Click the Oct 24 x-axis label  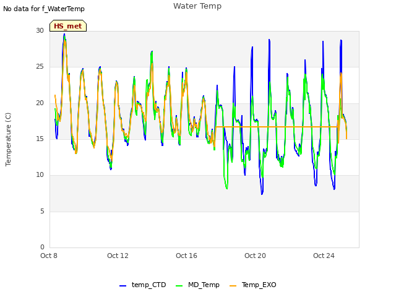(x=324, y=256)
